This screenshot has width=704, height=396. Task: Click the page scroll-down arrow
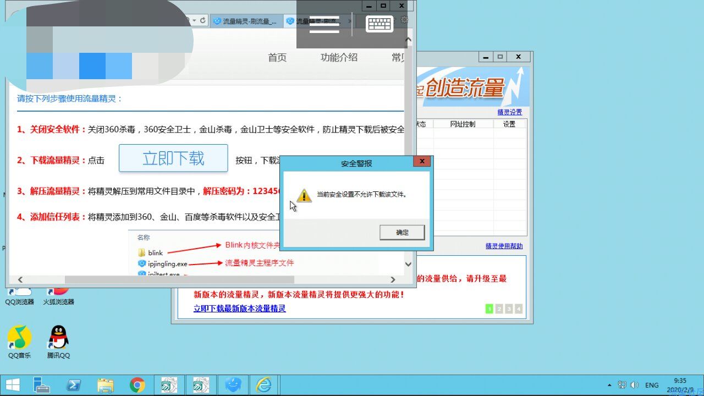[x=408, y=264]
